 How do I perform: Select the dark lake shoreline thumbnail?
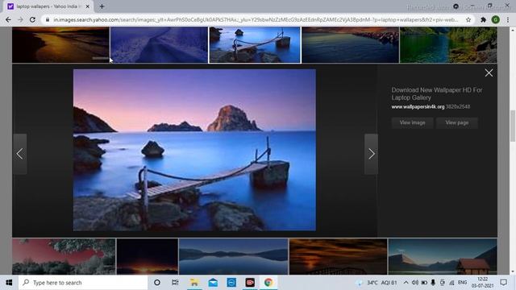(350, 45)
